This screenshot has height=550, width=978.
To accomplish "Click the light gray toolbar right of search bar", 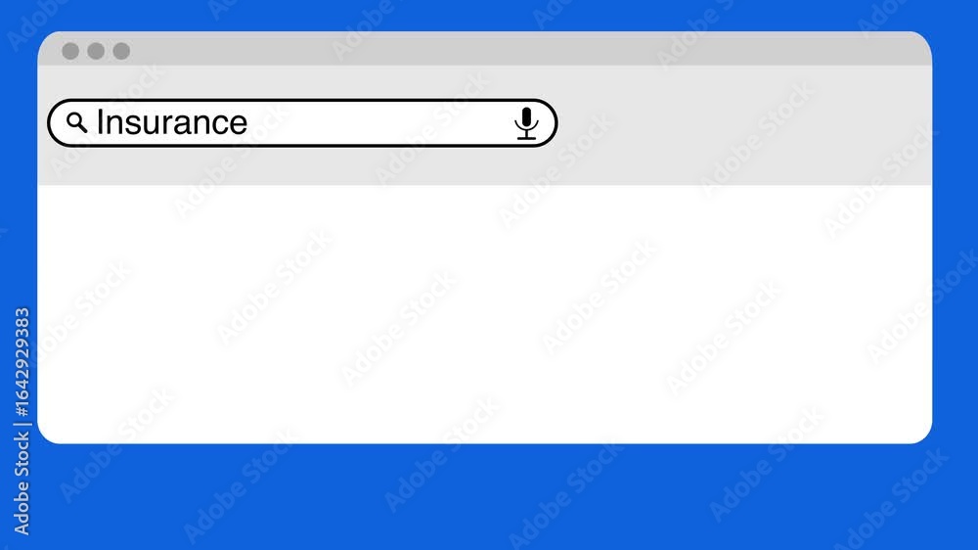I will tap(742, 123).
